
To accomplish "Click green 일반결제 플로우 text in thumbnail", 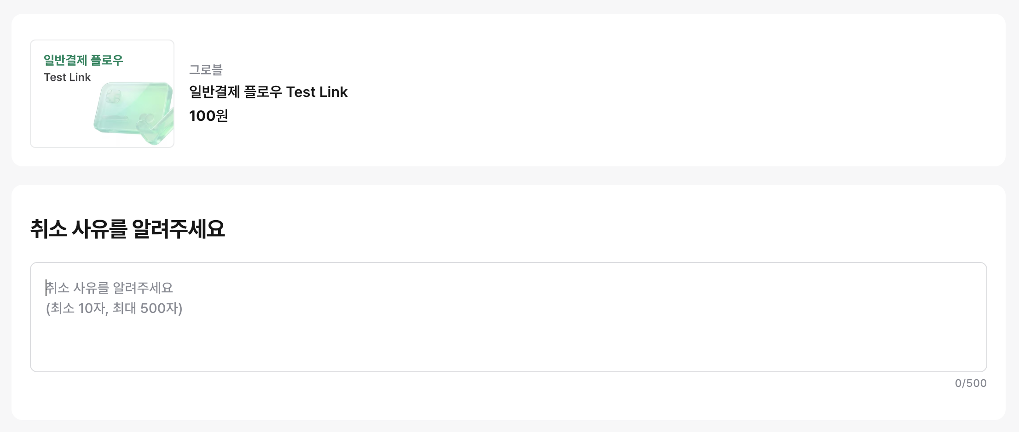I will [x=83, y=60].
